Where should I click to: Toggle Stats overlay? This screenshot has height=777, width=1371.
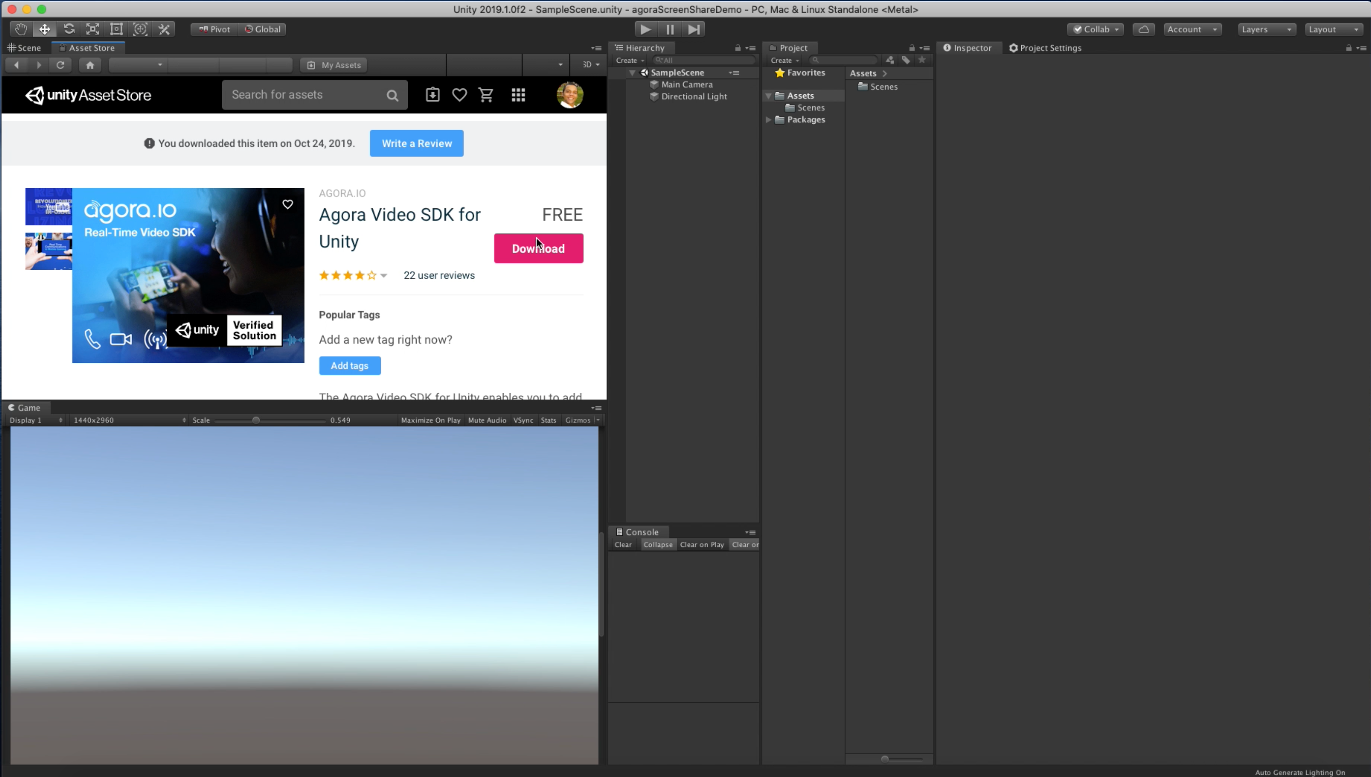point(548,420)
